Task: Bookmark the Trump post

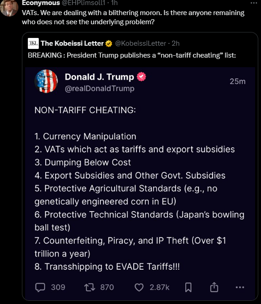Action: [x=188, y=288]
